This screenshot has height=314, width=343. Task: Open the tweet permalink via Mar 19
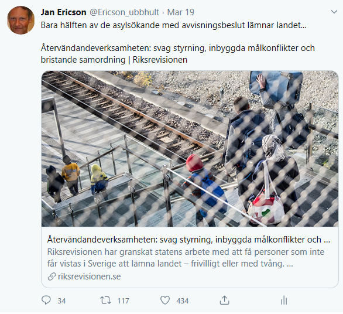tap(181, 12)
